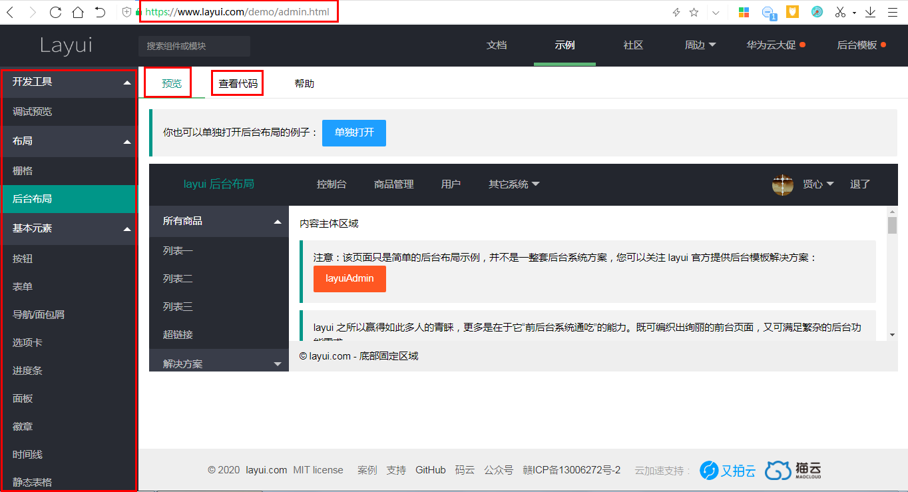908x492 pixels.
Task: Open the 贤心 user dropdown
Action: click(x=818, y=184)
